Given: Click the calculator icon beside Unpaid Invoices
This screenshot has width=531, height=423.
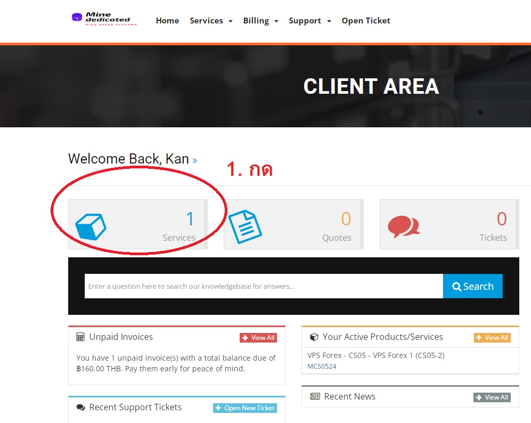Looking at the screenshot, I should click(x=80, y=337).
